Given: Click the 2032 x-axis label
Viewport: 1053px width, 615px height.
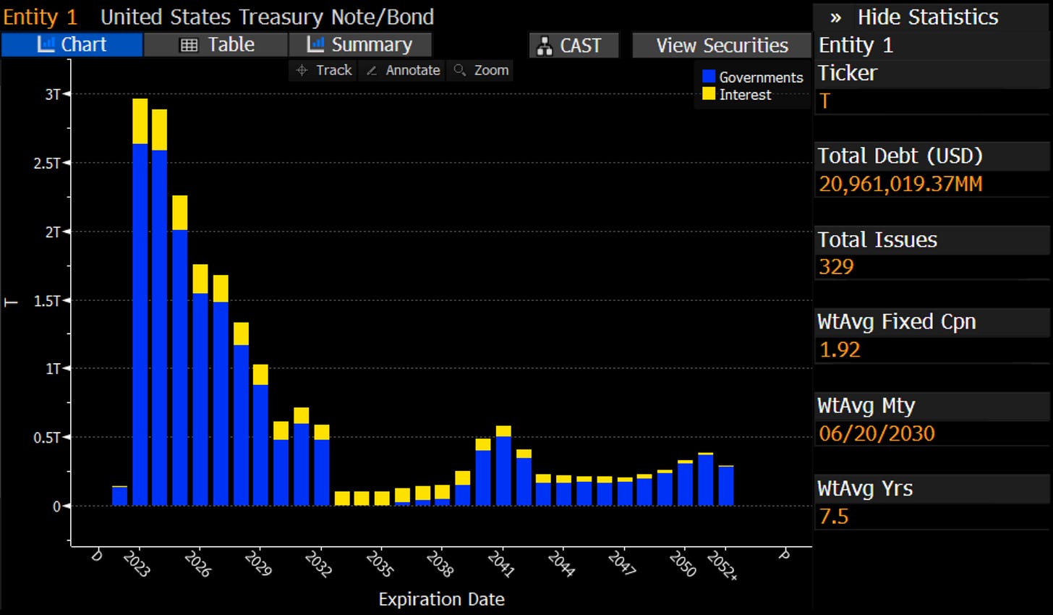Looking at the screenshot, I should (x=318, y=564).
